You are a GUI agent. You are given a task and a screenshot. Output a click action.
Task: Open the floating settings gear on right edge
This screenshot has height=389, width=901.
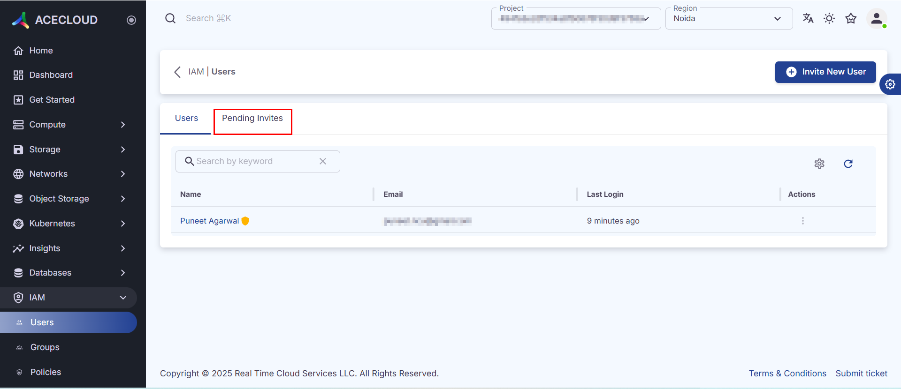point(890,84)
